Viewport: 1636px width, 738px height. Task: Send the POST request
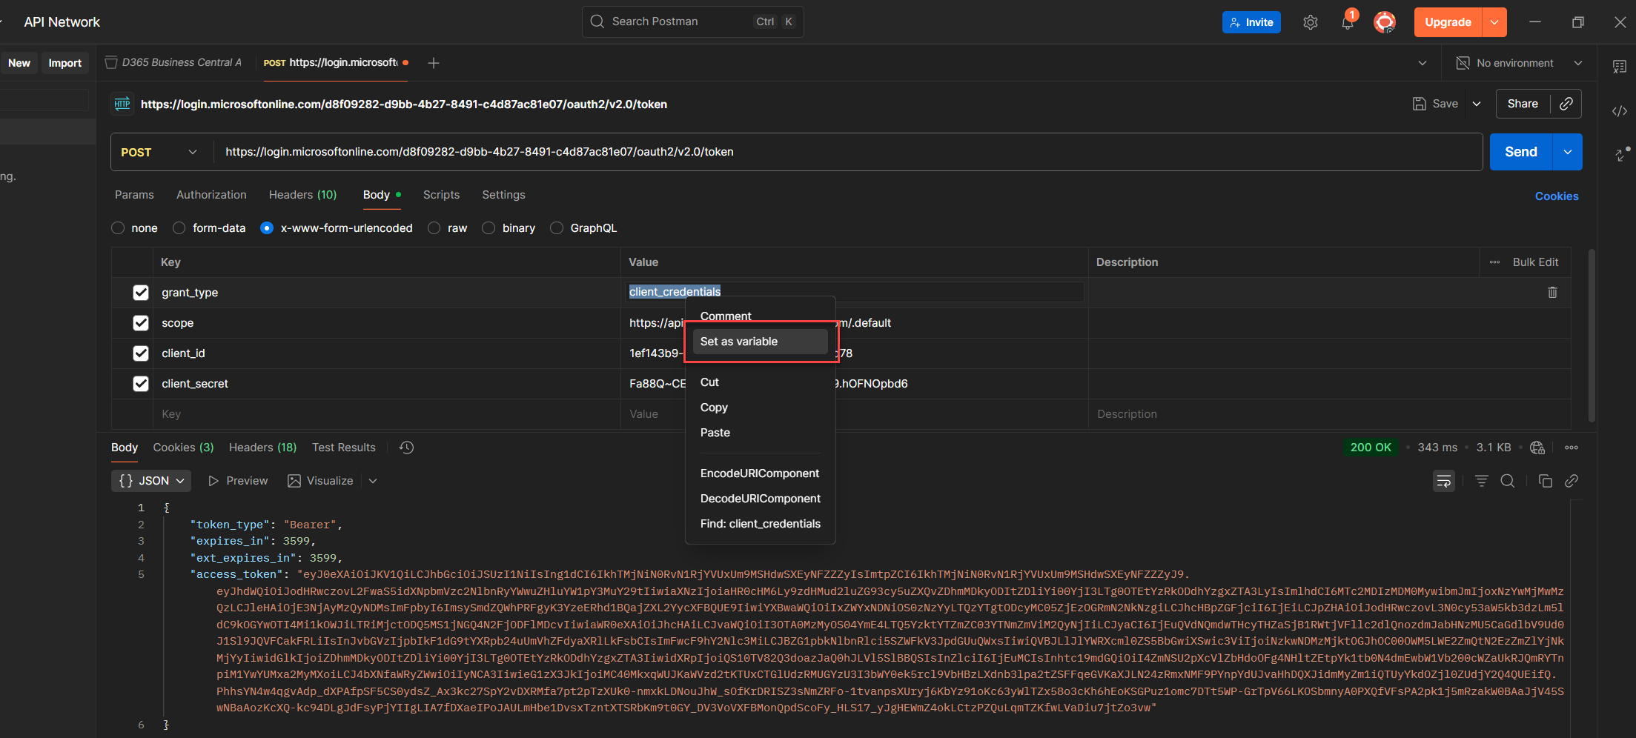[1521, 152]
